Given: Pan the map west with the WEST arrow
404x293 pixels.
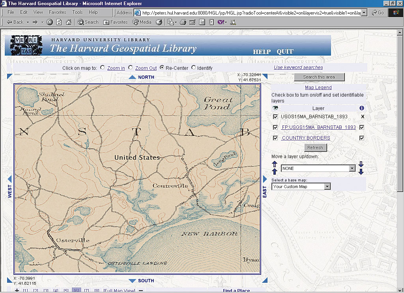Looking at the screenshot, I should click(9, 179).
